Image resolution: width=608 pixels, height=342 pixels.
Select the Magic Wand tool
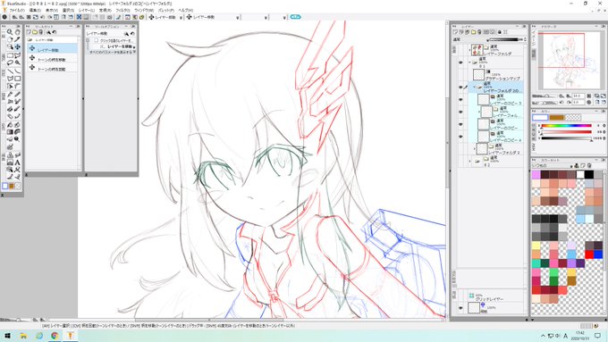pyautogui.click(x=18, y=63)
